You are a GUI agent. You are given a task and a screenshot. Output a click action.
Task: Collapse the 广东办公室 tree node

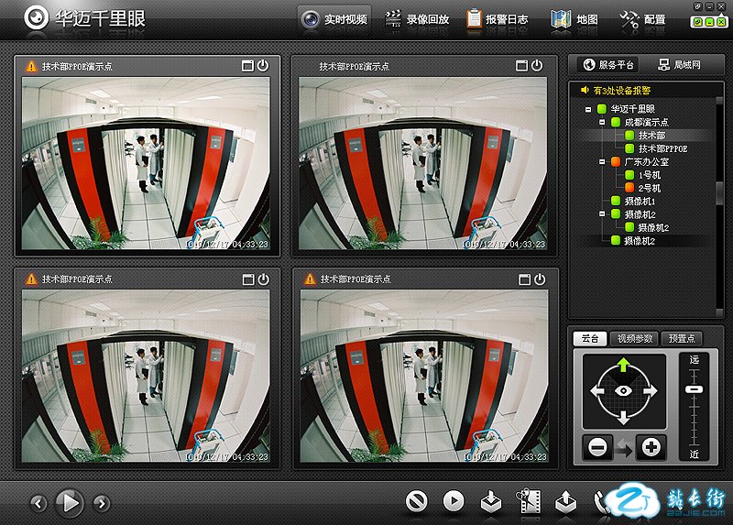602,161
